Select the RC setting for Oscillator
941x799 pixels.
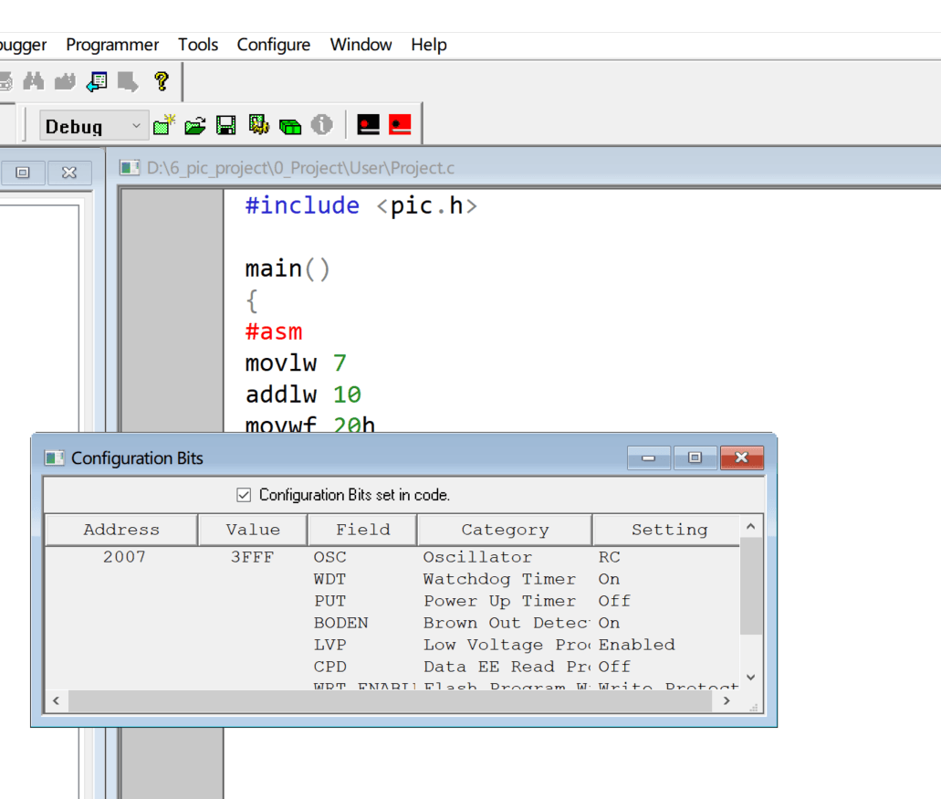pyautogui.click(x=610, y=557)
